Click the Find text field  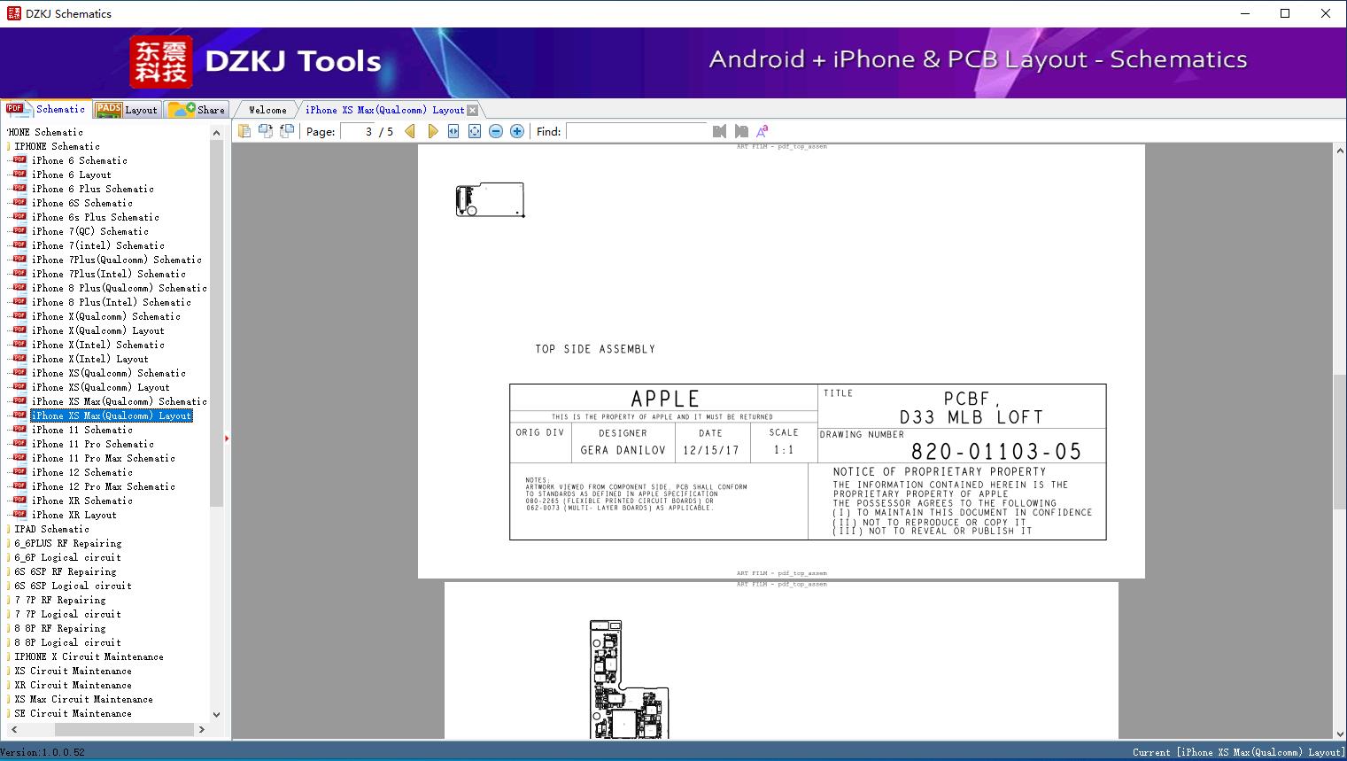pyautogui.click(x=637, y=131)
